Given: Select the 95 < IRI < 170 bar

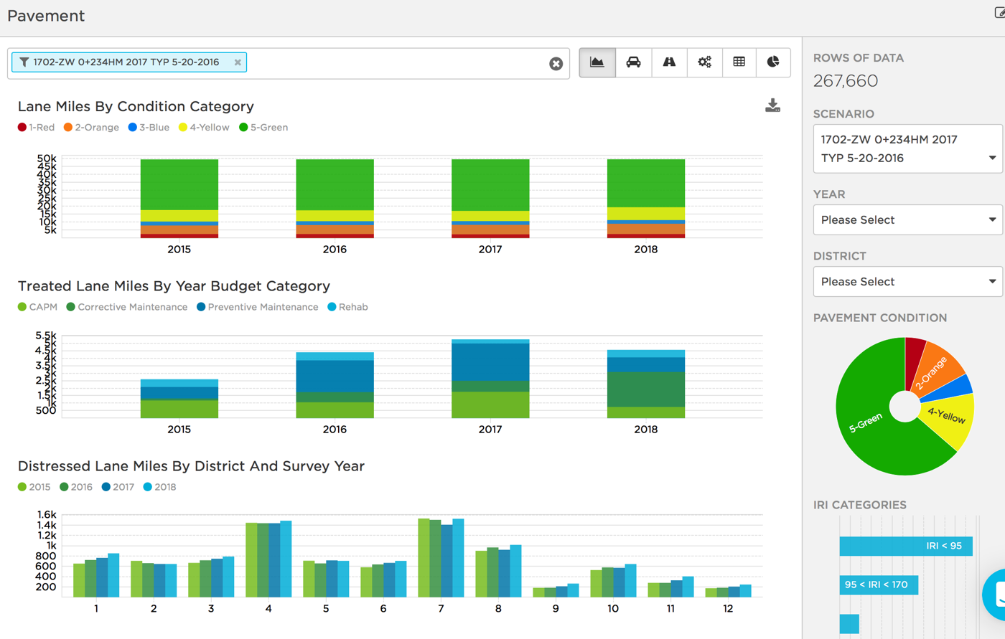Looking at the screenshot, I should click(878, 584).
